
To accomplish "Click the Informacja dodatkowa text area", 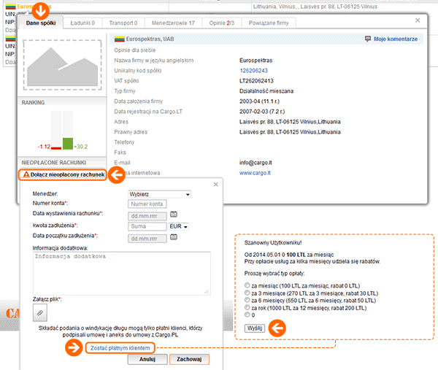I will click(x=121, y=273).
